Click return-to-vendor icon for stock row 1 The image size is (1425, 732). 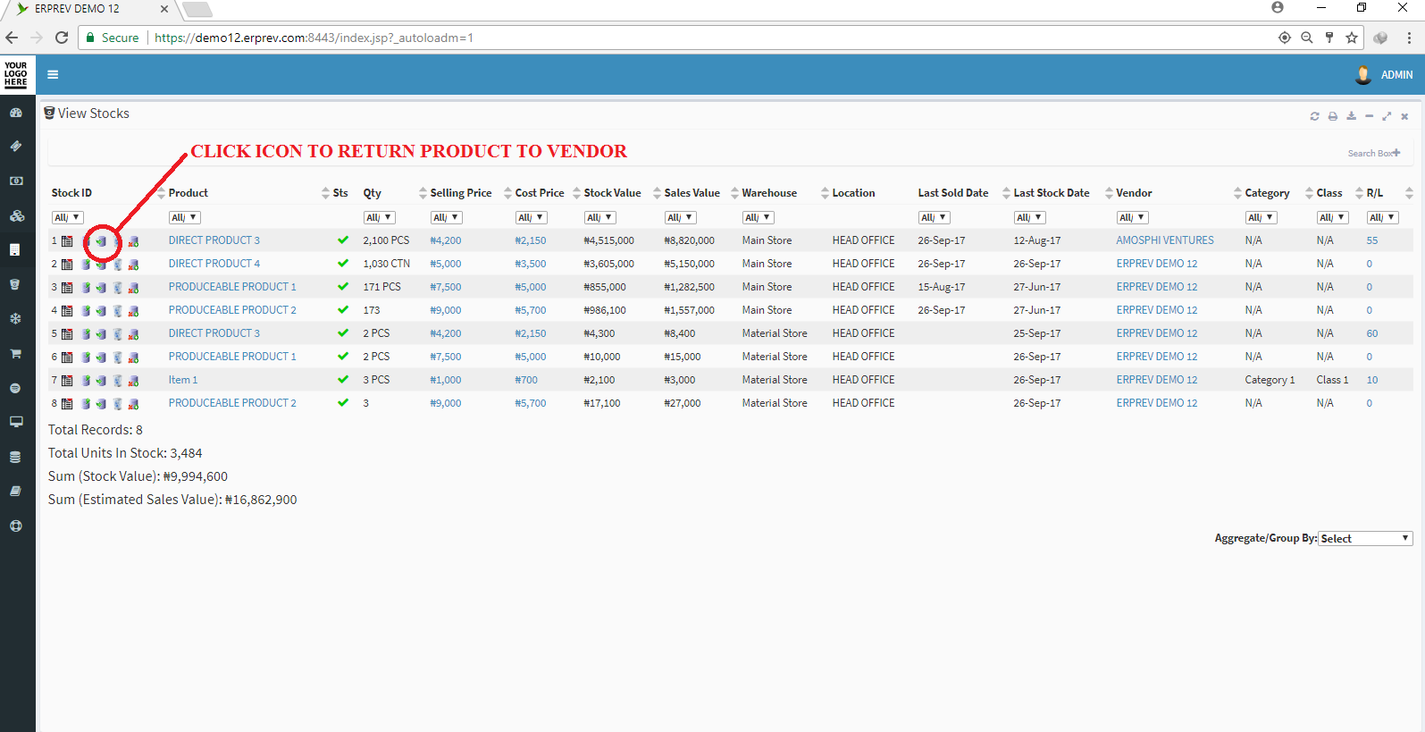click(x=101, y=240)
